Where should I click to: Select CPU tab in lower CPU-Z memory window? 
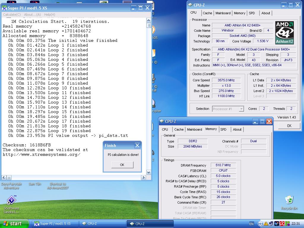pyautogui.click(x=165, y=129)
